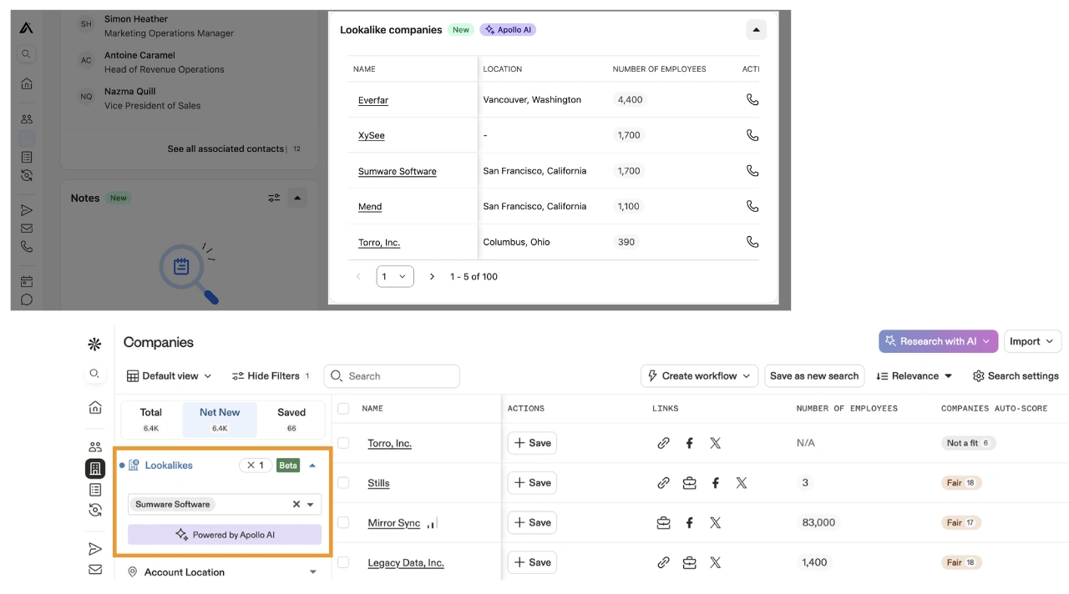This screenshot has height=594, width=1069.
Task: Click Powered by Apollo AI banner
Action: click(x=225, y=535)
